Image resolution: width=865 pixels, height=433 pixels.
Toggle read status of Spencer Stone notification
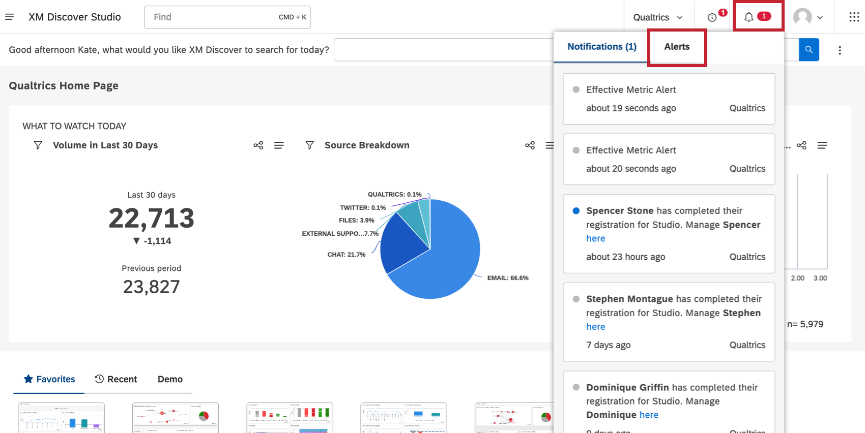(576, 211)
